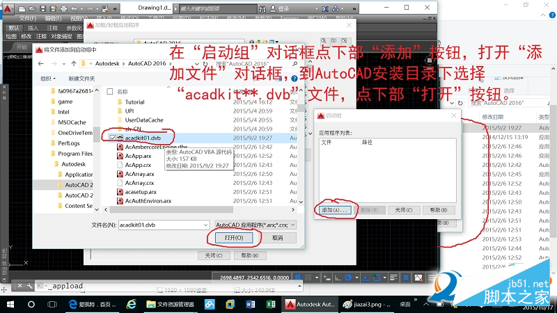This screenshot has height=313, width=557.
Task: Click the Save As icon in Quick Access toolbar
Action: pyautogui.click(x=54, y=8)
